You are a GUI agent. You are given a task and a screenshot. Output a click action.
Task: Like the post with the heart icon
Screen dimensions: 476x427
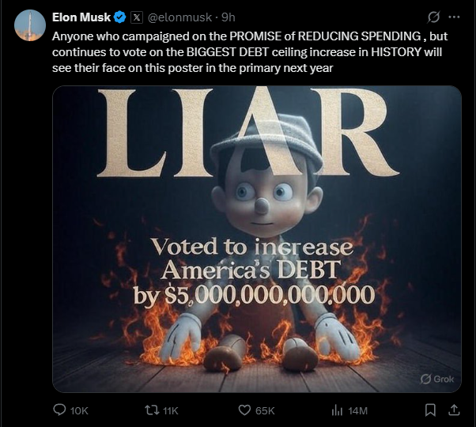pyautogui.click(x=244, y=410)
